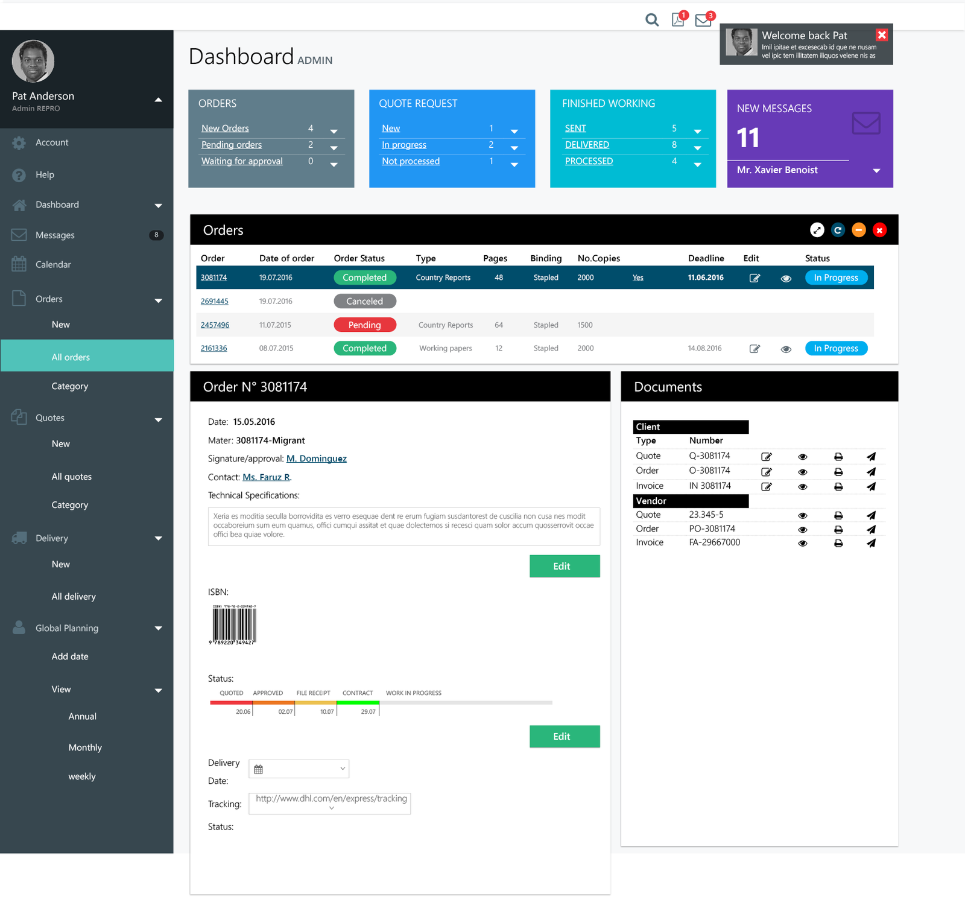The image size is (965, 905).
Task: Open Messages in the sidebar menu
Action: 55,235
